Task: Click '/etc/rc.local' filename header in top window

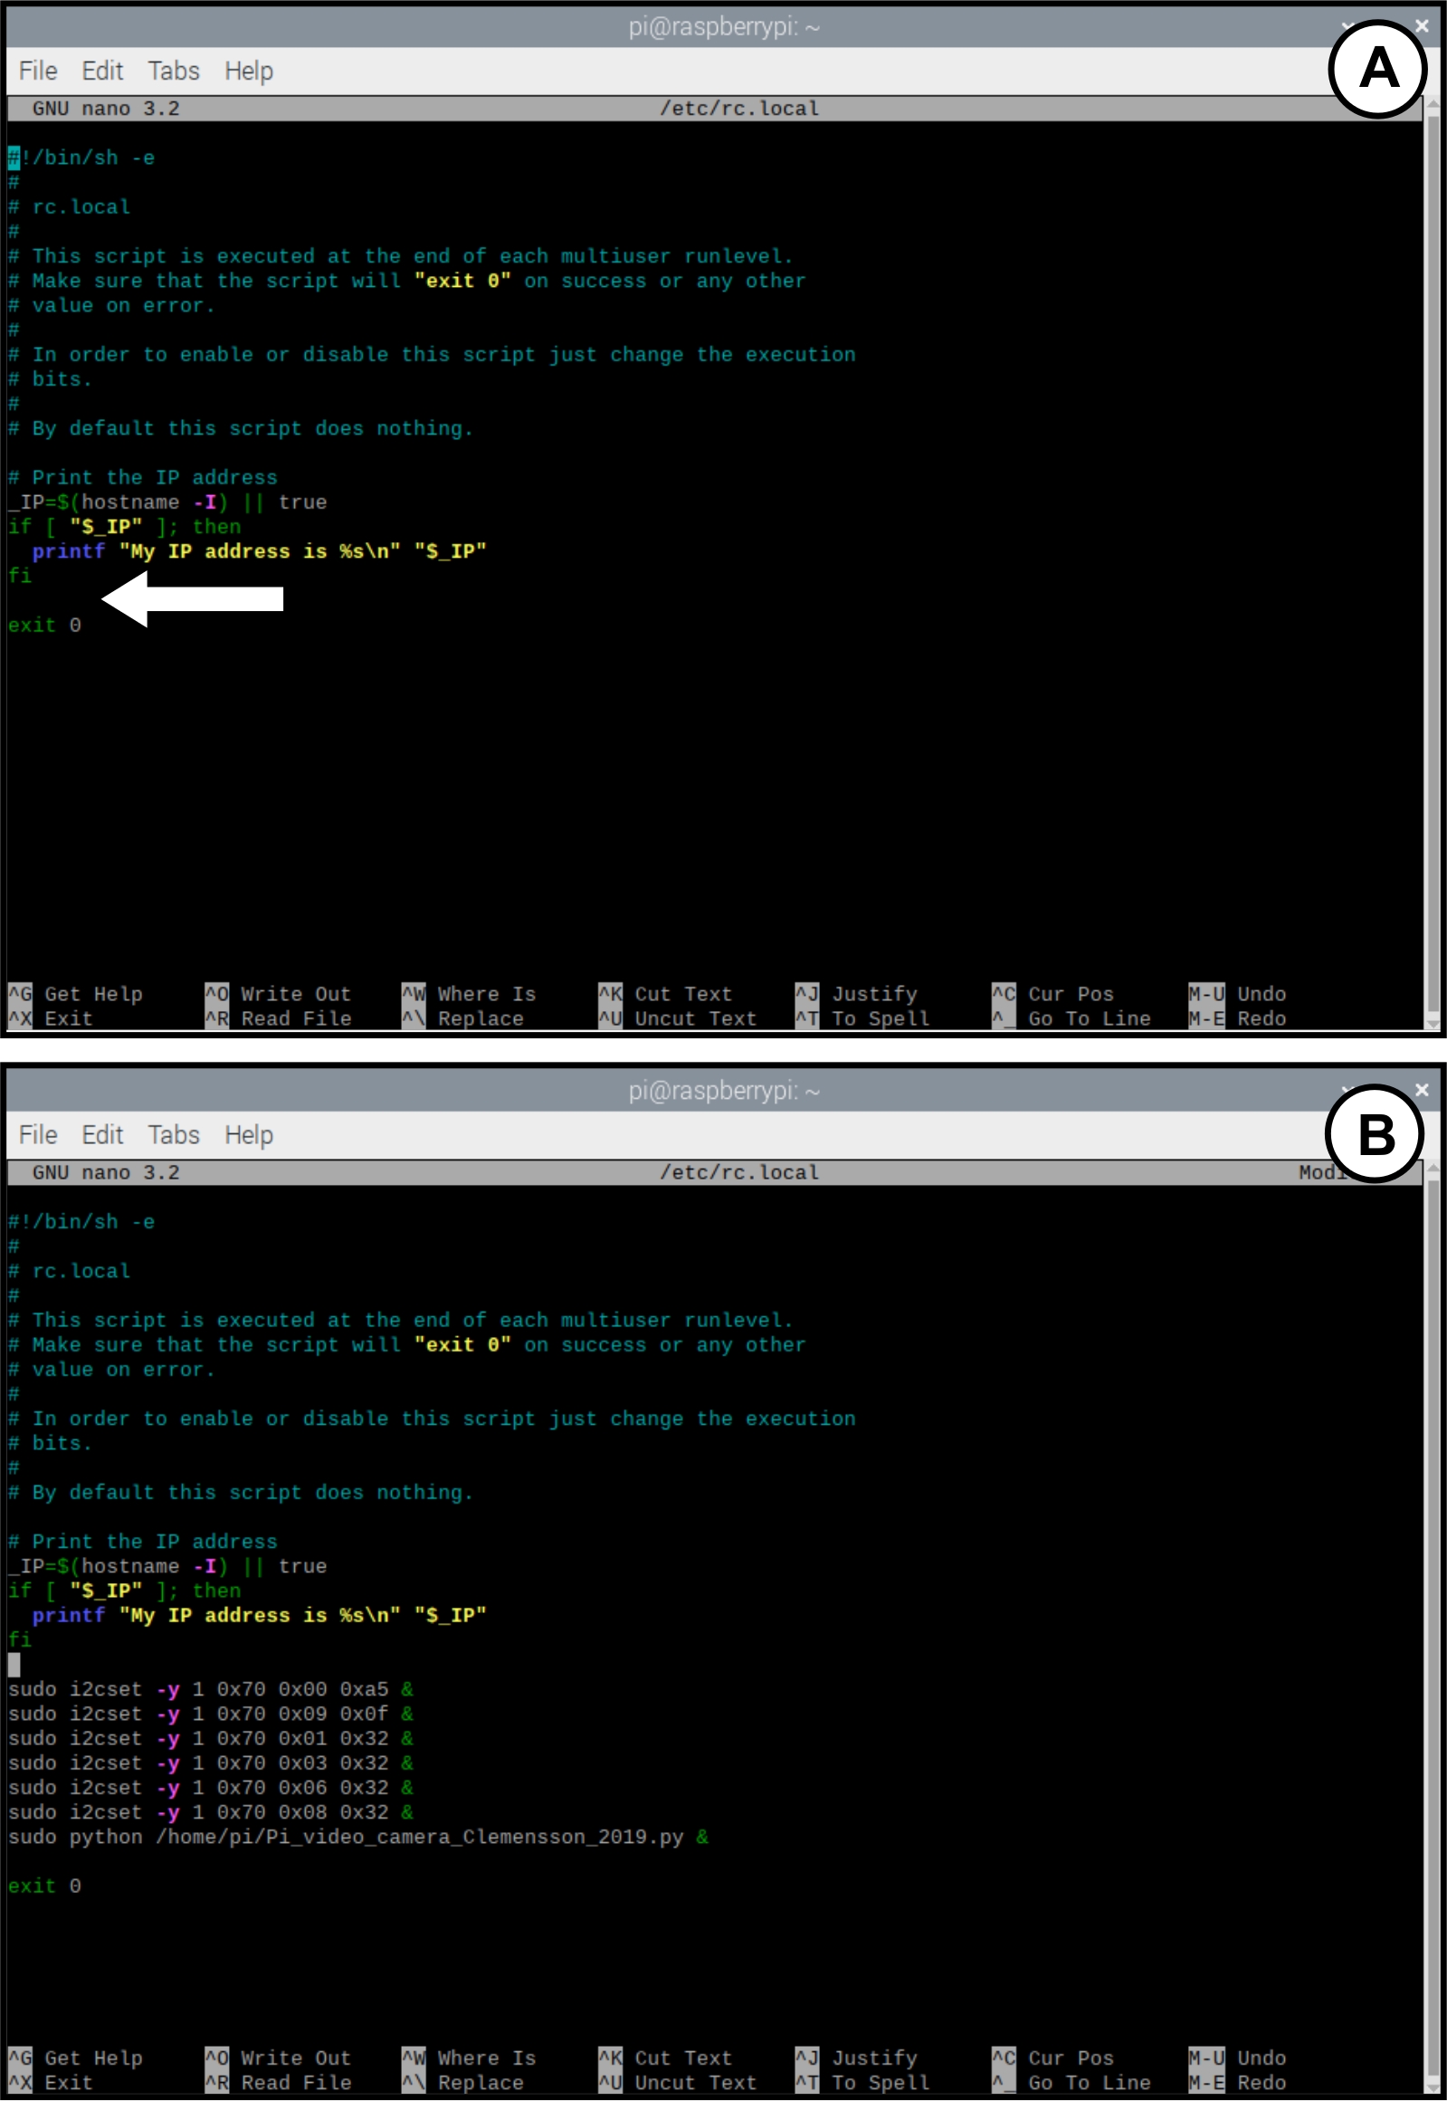Action: point(739,109)
